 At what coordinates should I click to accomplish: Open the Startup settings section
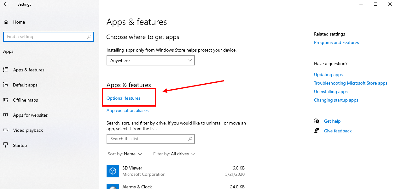[x=6, y=145]
